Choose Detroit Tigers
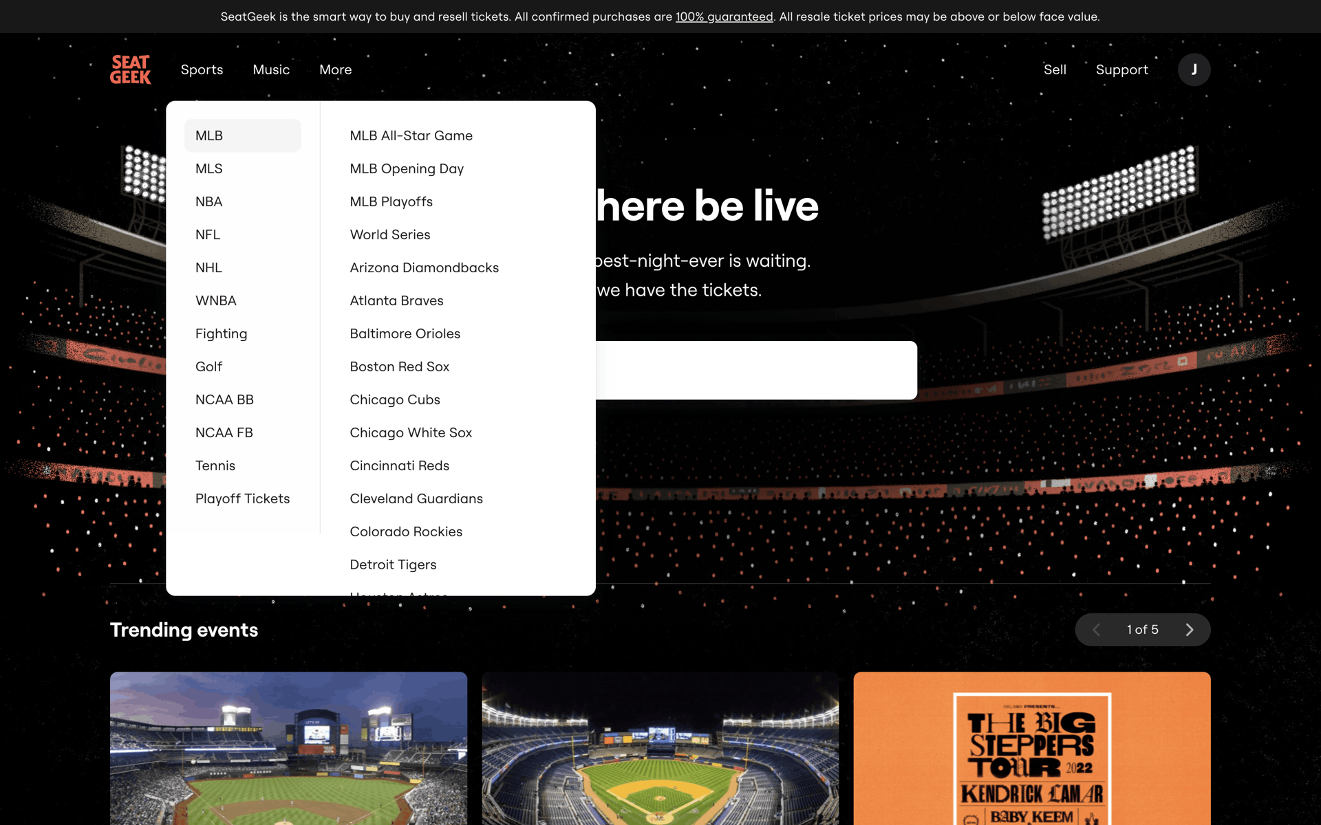1321x825 pixels. tap(393, 564)
